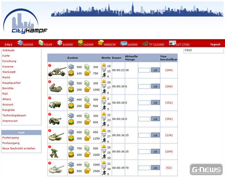Click the burger food icon showing 142000
Viewport: 225px width, 177px height.
point(81,43)
